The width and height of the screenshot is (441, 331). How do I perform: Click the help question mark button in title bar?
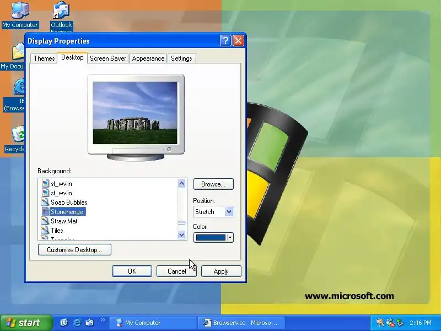pyautogui.click(x=225, y=41)
